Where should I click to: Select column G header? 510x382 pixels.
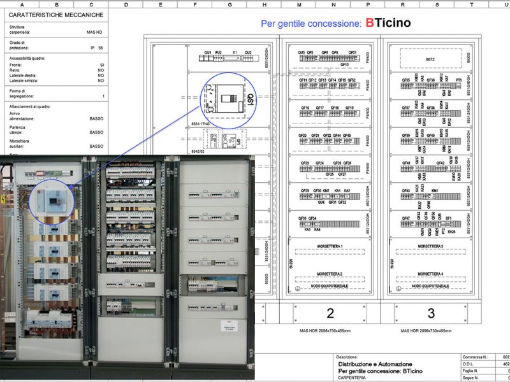pos(229,5)
